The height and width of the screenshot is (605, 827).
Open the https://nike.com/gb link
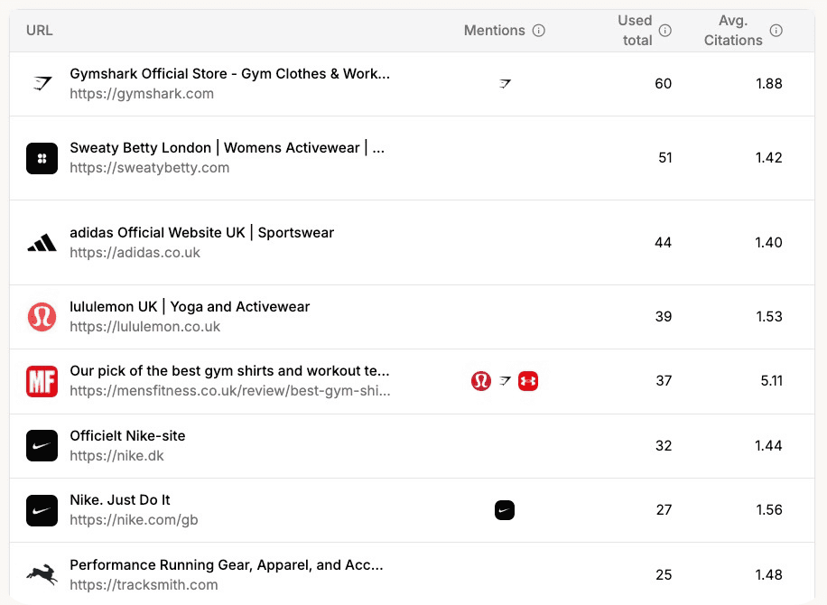click(134, 520)
